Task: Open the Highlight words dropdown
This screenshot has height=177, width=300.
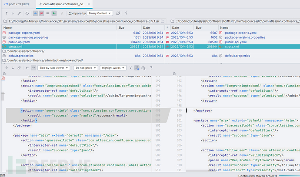Action: [113, 68]
